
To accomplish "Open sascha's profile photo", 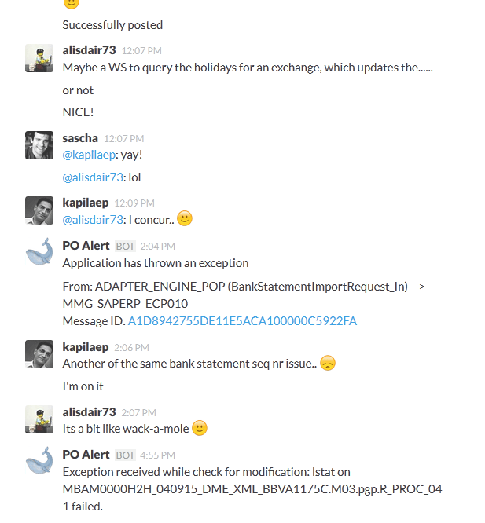I will coord(39,145).
